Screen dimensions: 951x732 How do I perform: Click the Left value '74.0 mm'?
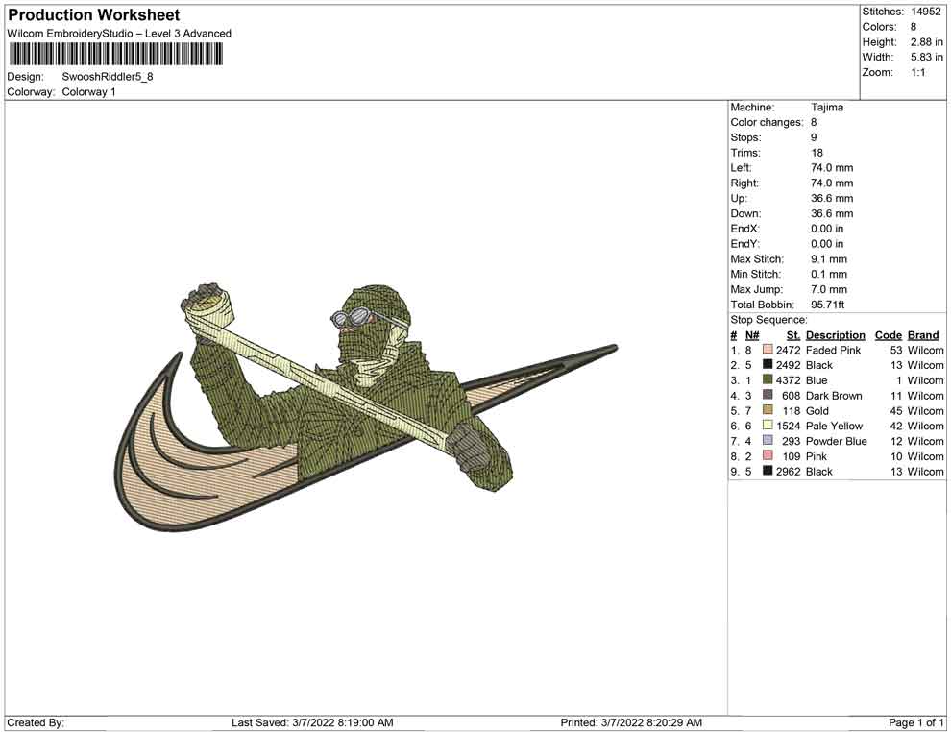(x=832, y=168)
